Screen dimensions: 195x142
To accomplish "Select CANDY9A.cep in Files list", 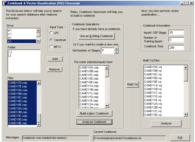I will (x=22, y=109).
